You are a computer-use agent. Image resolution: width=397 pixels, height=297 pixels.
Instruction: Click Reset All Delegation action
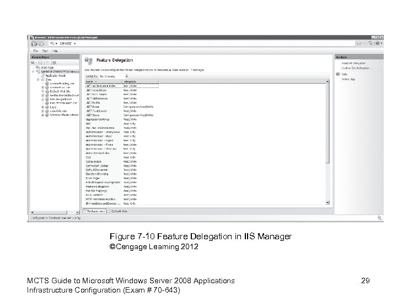pyautogui.click(x=353, y=63)
